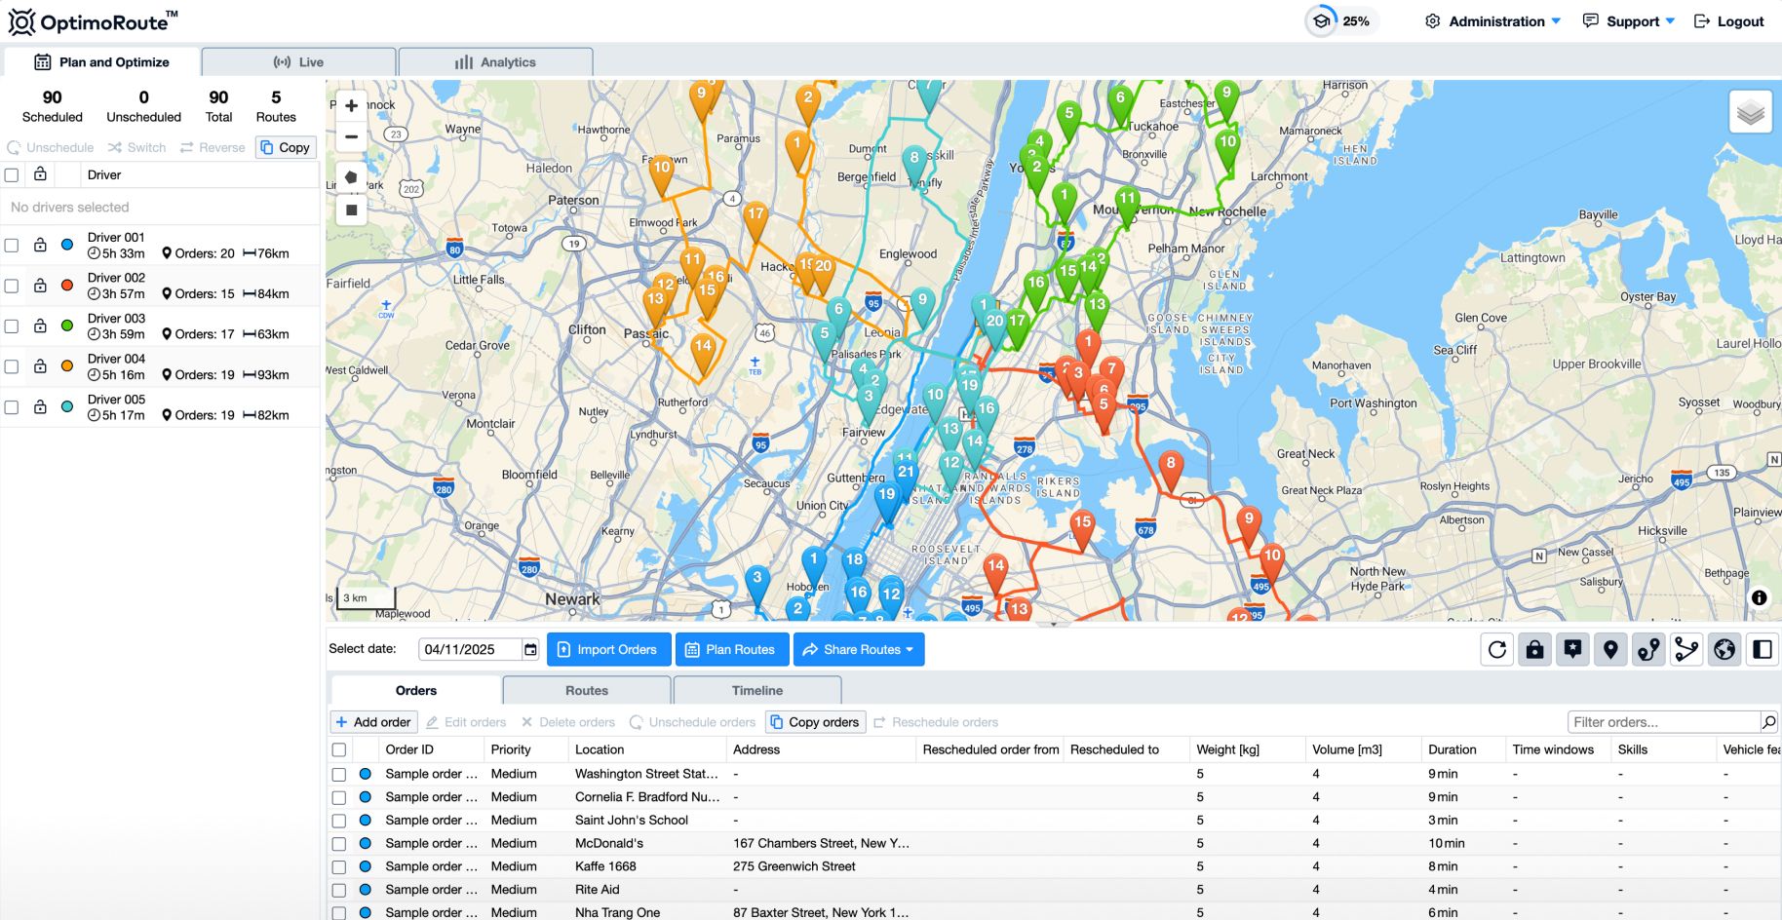This screenshot has width=1782, height=920.
Task: Focus the Filter orders input field
Action: coord(1663,722)
